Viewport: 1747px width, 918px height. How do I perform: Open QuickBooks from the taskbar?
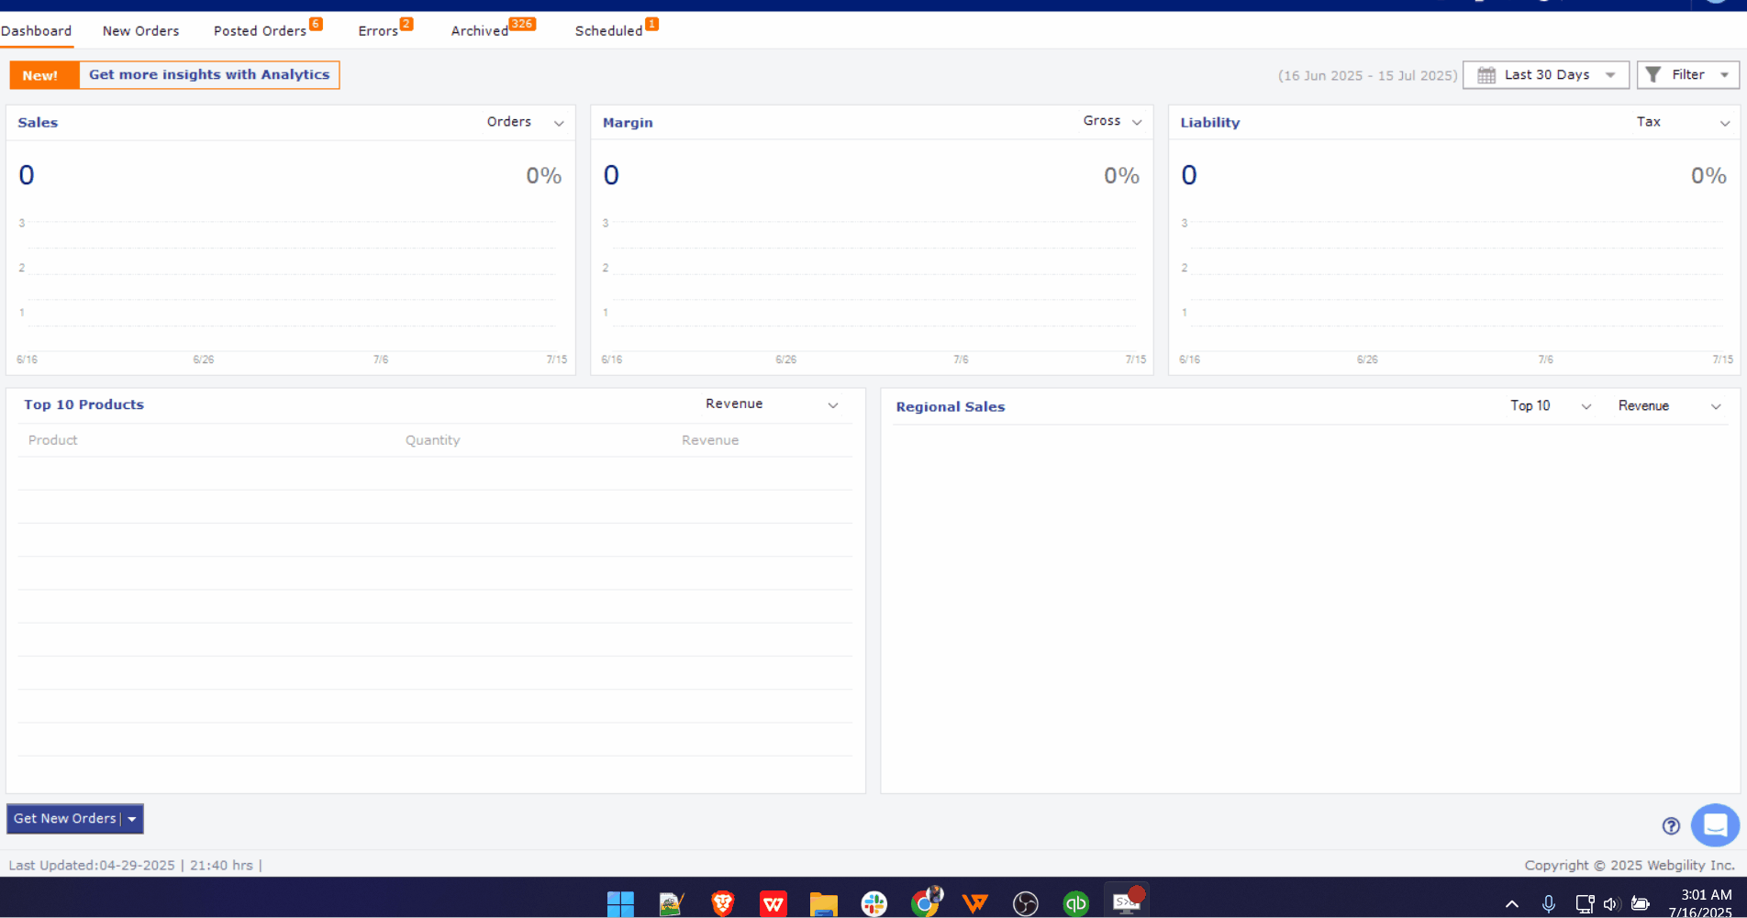[x=1075, y=903]
